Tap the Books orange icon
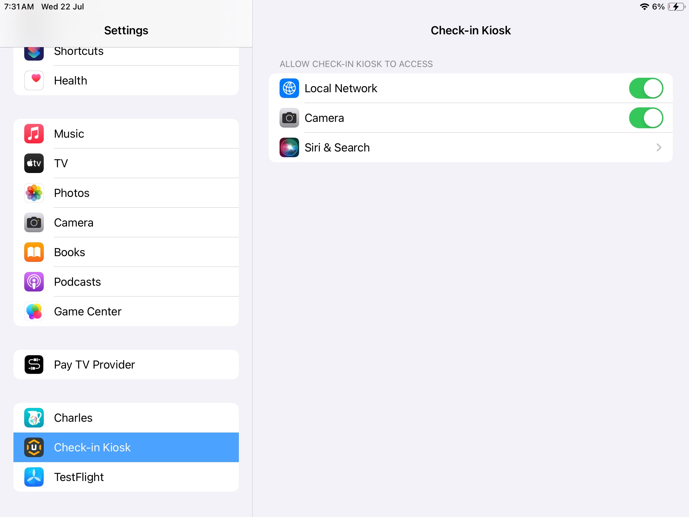The image size is (689, 517). tap(34, 252)
